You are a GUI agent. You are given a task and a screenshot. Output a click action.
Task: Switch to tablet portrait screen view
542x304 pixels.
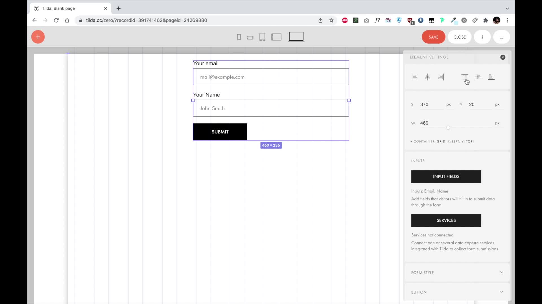[x=262, y=37]
